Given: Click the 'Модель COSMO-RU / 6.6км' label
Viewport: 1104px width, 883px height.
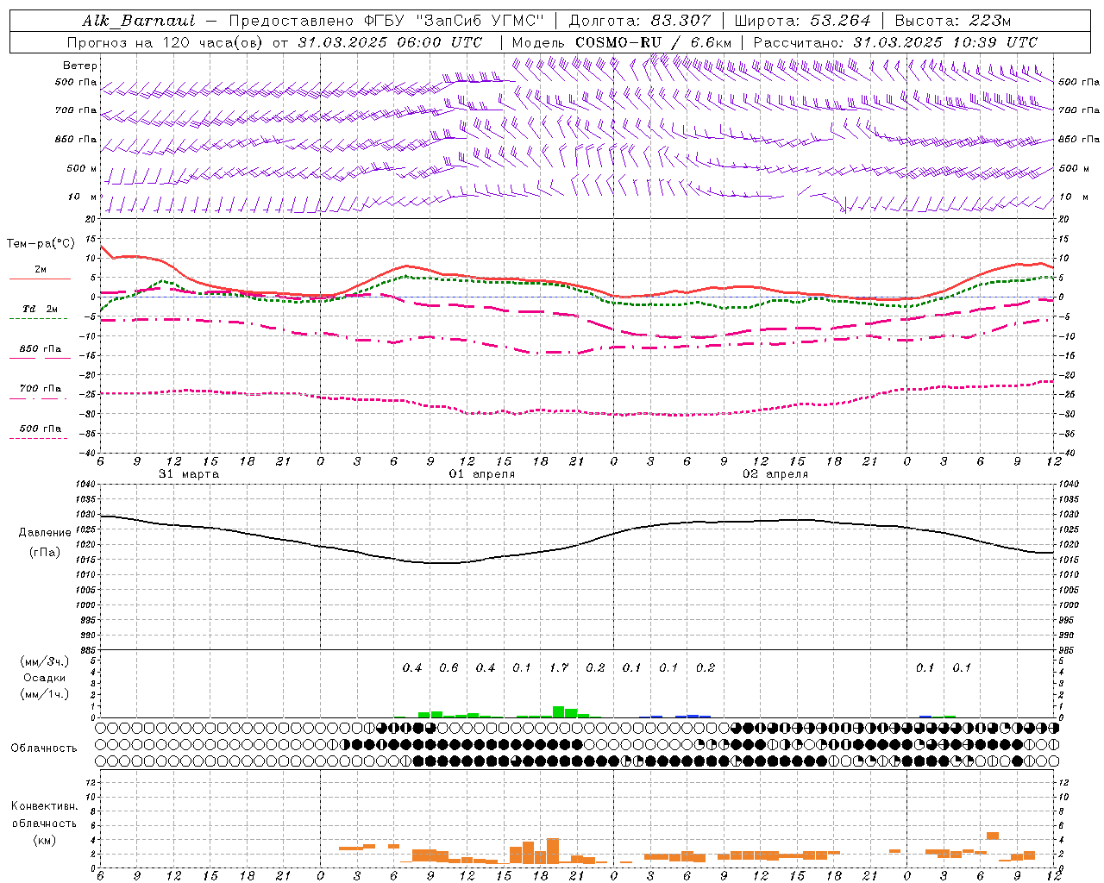Looking at the screenshot, I should [x=622, y=42].
